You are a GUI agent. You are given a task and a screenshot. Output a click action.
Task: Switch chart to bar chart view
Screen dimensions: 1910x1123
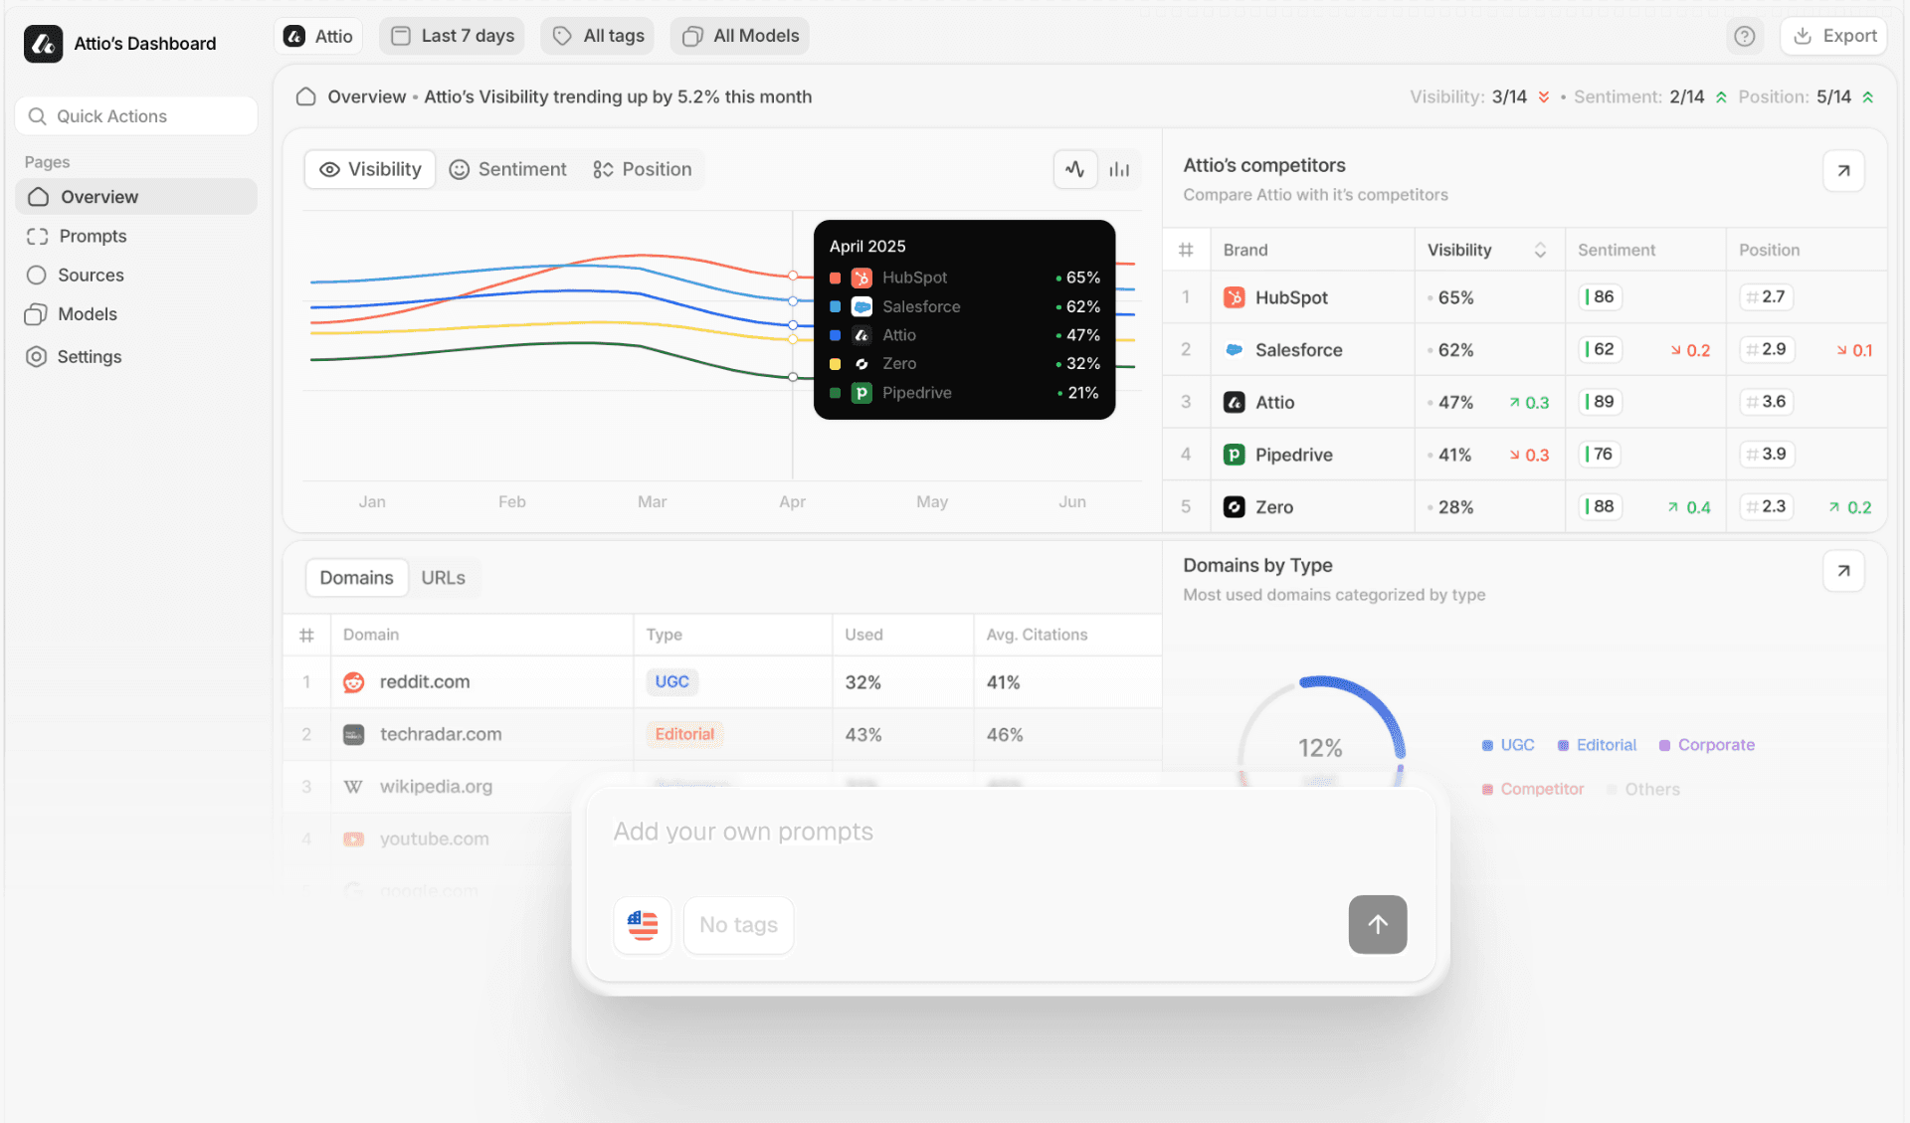click(x=1118, y=169)
